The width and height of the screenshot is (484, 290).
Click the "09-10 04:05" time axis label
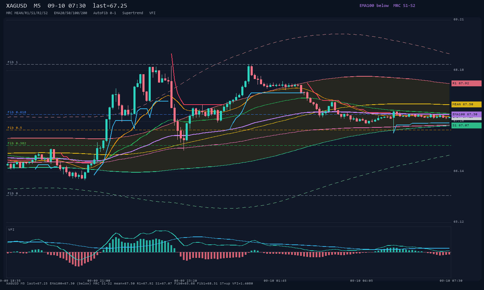point(362,281)
